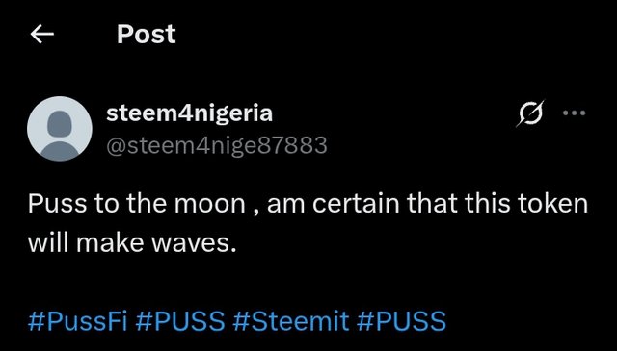Image resolution: width=617 pixels, height=351 pixels.
Task: Click the word 'waves.' in the post
Action: (194, 244)
